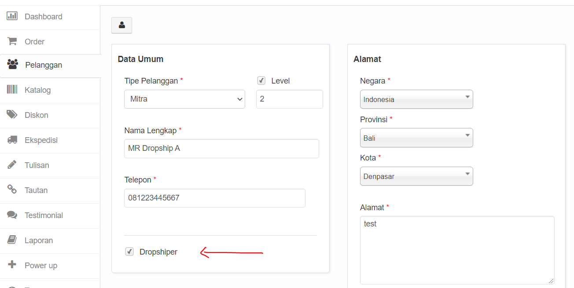Open Katalog menu item
The height and width of the screenshot is (288, 574).
(x=50, y=90)
